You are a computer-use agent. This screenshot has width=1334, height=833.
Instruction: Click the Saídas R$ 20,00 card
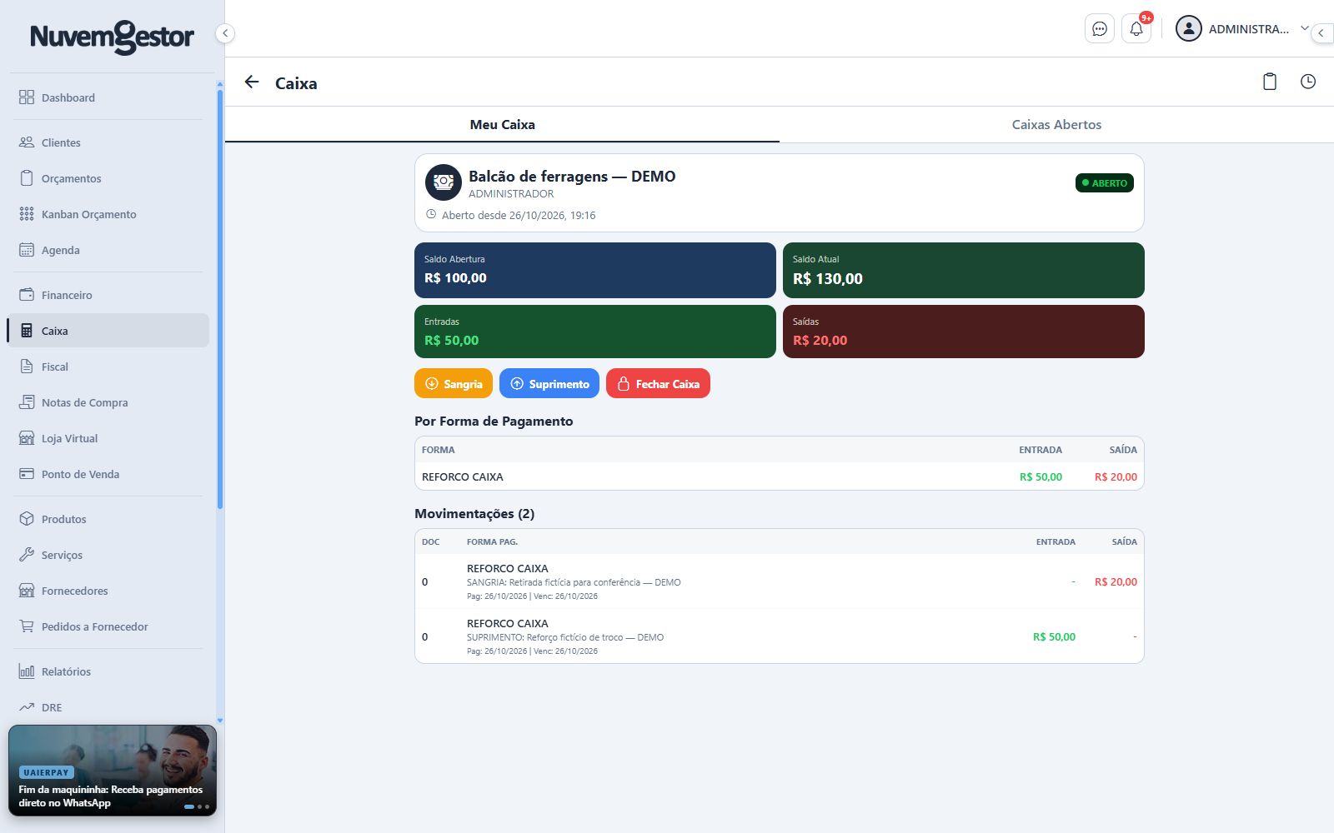(x=964, y=332)
